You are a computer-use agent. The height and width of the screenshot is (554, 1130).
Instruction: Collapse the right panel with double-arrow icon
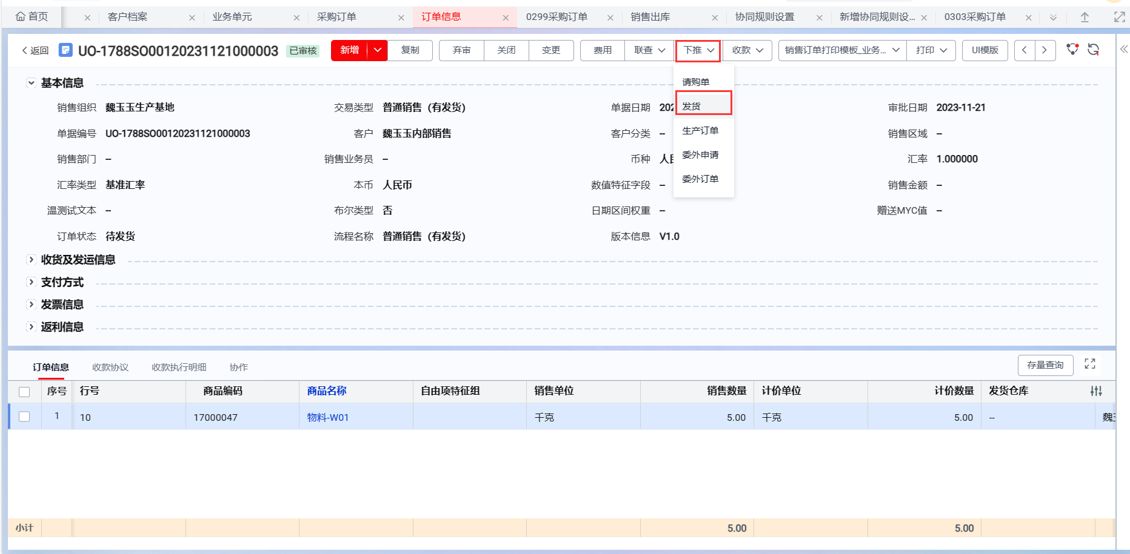pos(1123,50)
